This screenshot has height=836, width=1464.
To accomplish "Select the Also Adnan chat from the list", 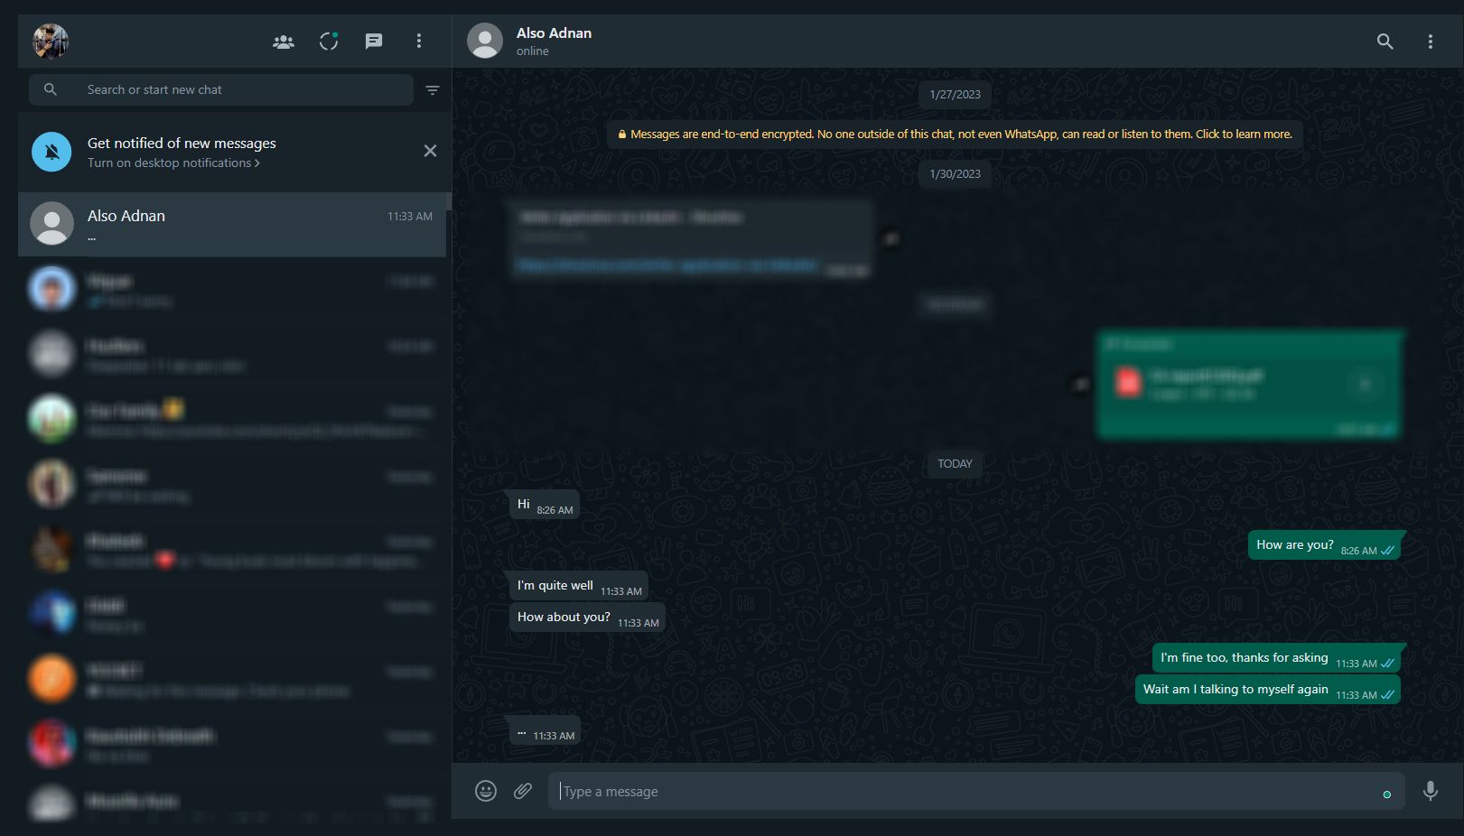I will pyautogui.click(x=231, y=224).
